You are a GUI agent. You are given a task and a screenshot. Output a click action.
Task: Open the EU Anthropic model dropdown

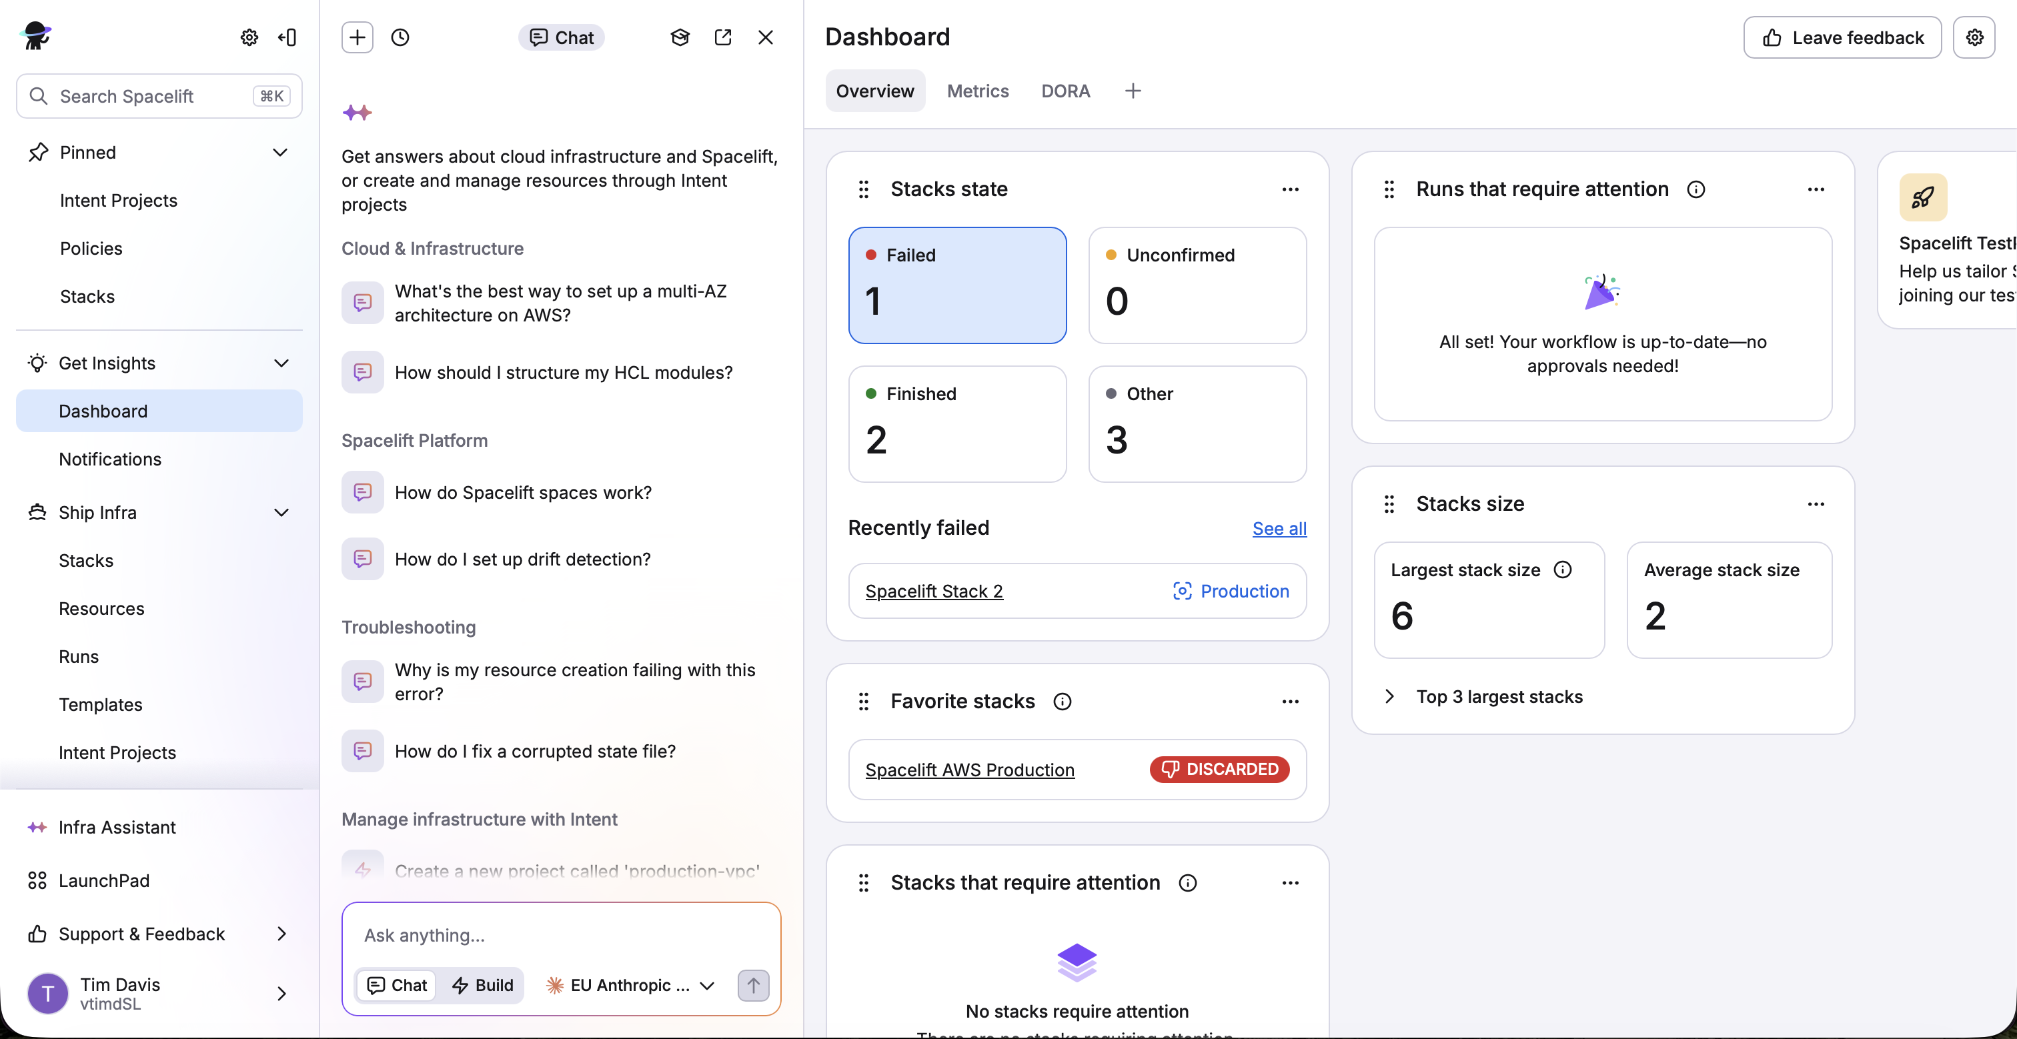click(x=631, y=985)
